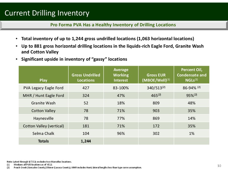Click the 96% working interest cell
The height and width of the screenshot is (176, 228).
click(121, 133)
